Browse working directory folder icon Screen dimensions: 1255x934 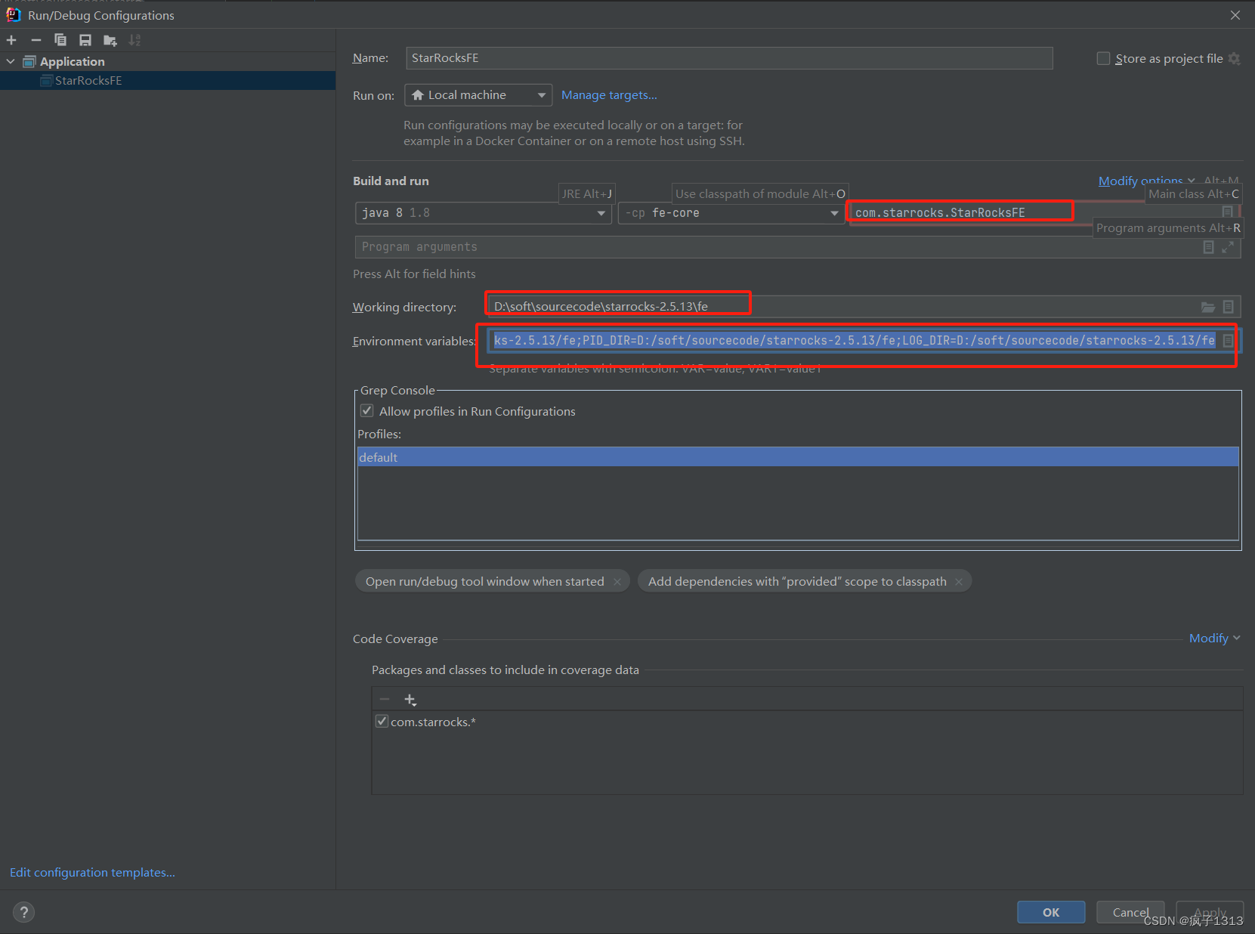pos(1208,307)
